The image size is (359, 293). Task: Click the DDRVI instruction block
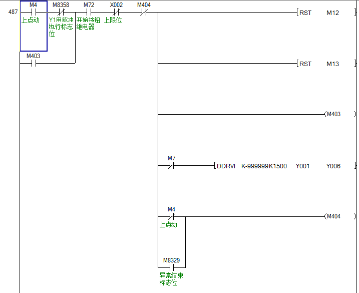coord(226,166)
